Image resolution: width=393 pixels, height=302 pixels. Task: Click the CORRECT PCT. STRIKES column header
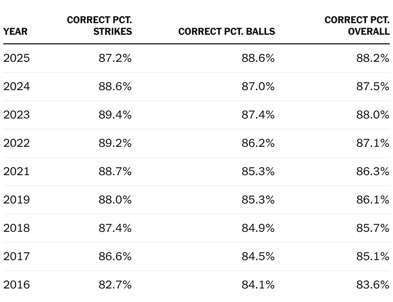click(100, 25)
